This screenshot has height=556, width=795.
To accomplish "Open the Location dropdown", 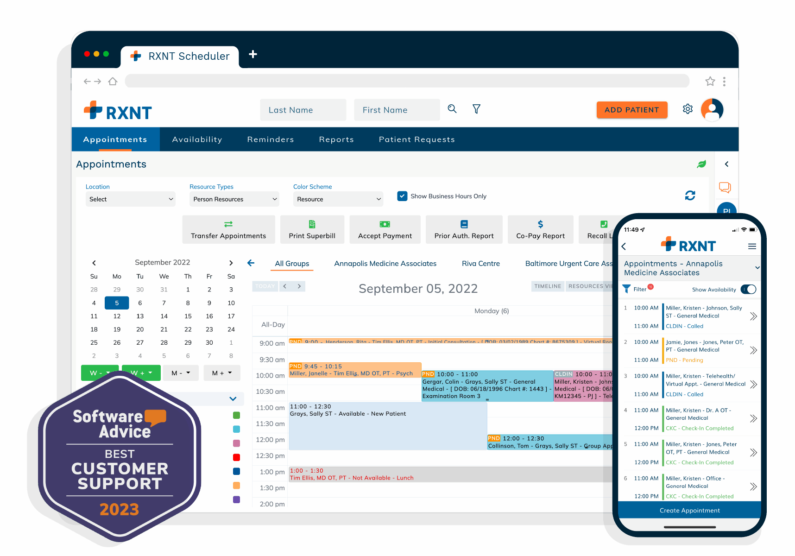I will (x=130, y=199).
